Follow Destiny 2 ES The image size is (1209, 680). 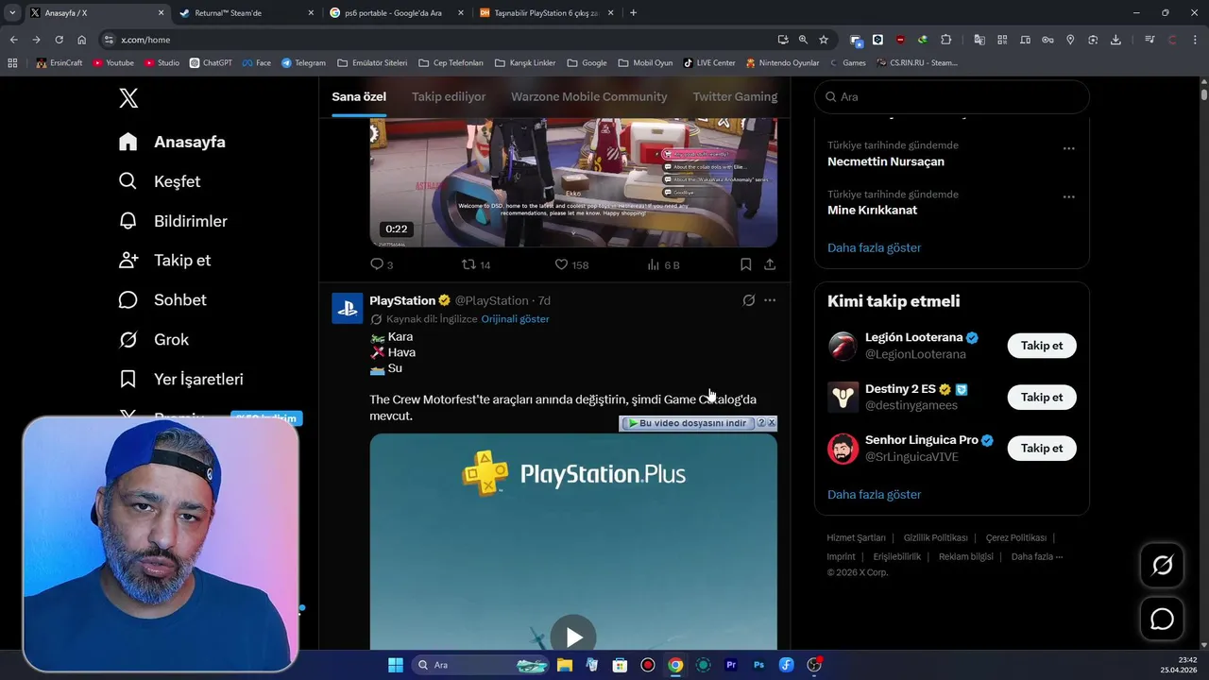(x=1042, y=397)
